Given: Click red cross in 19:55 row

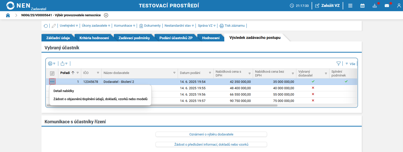Looking at the screenshot, I should click(x=313, y=88).
